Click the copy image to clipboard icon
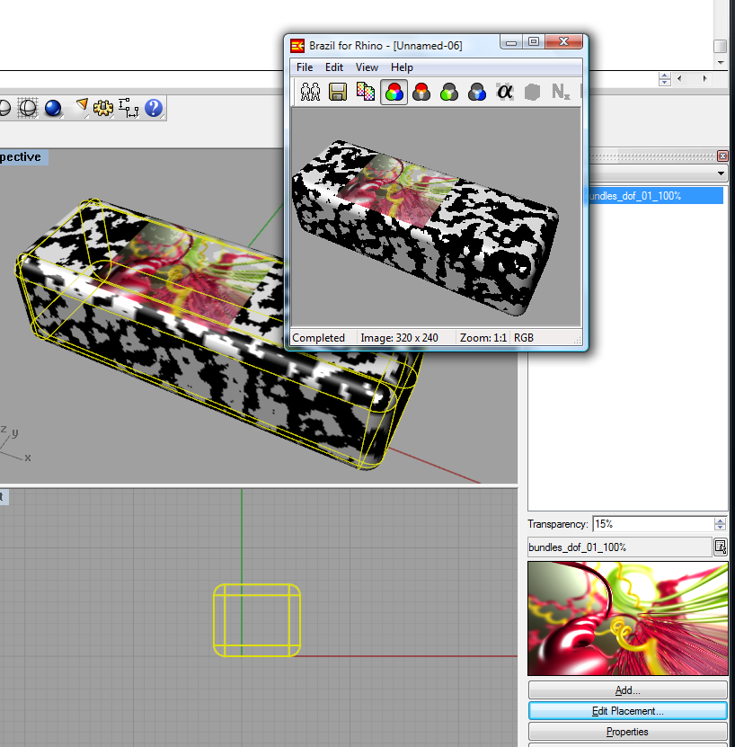 pos(365,92)
